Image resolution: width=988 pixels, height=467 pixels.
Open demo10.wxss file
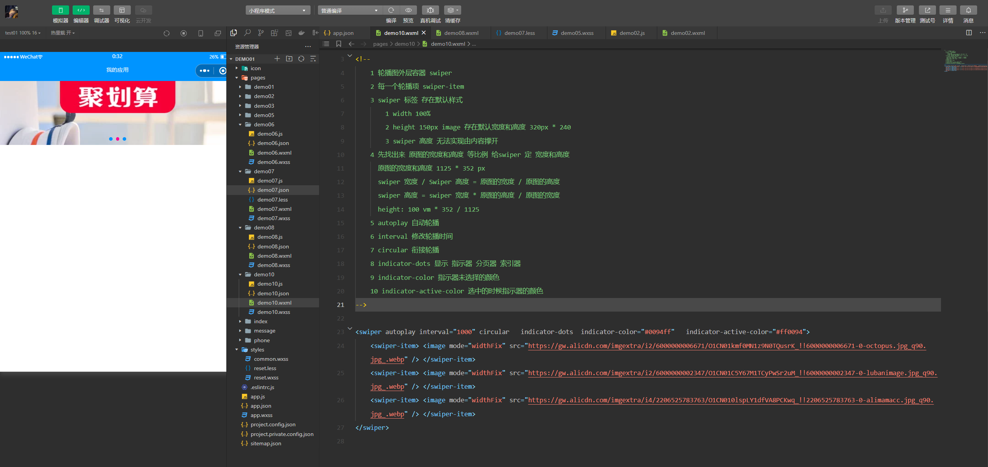(273, 312)
